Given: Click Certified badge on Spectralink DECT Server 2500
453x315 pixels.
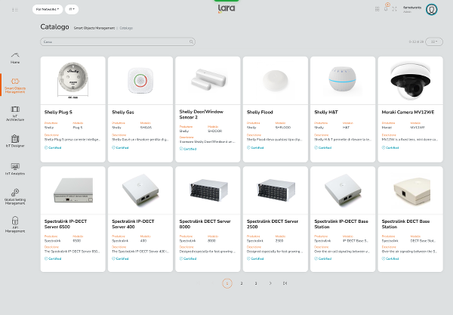Looking at the screenshot, I should tap(255, 258).
